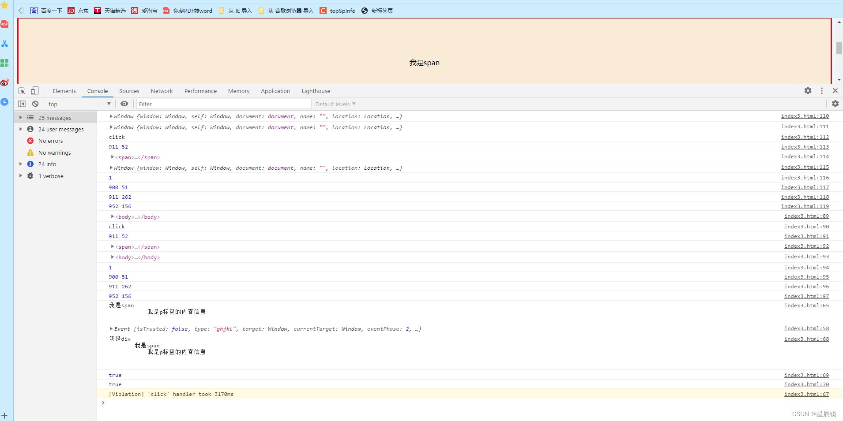The image size is (843, 421).
Task: Switch to the Network tab
Action: 162,91
